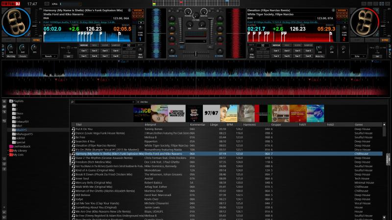Open the Reverb effect dropdown on left deck

pyautogui.click(x=49, y=56)
